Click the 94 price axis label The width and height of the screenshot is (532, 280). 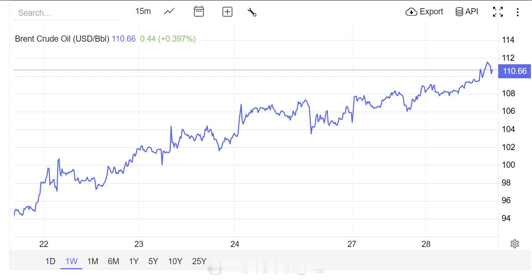click(506, 218)
